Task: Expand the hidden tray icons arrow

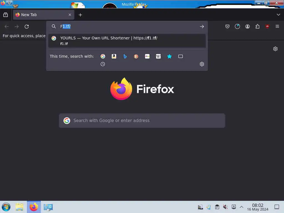Action: pyautogui.click(x=242, y=207)
